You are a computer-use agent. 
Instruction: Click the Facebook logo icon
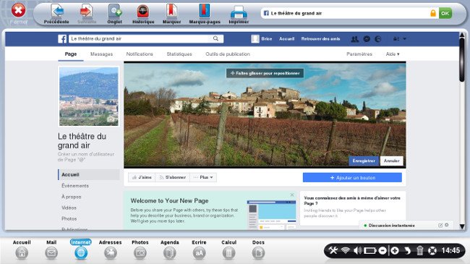(62, 39)
